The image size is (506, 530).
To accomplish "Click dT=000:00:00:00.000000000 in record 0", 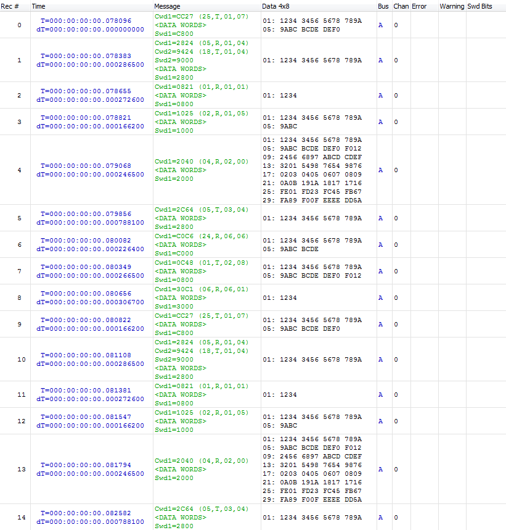I will (x=90, y=30).
